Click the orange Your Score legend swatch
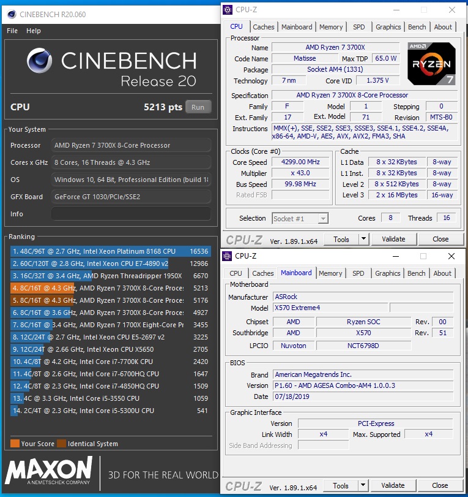Viewport: 468px width, 497px height. pos(15,444)
